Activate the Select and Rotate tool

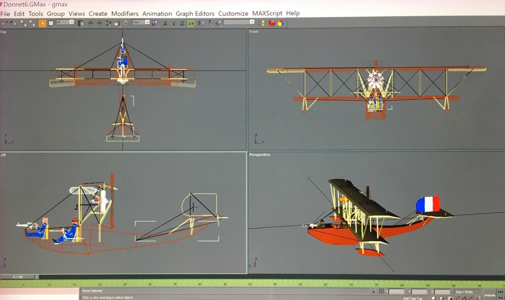coord(108,23)
